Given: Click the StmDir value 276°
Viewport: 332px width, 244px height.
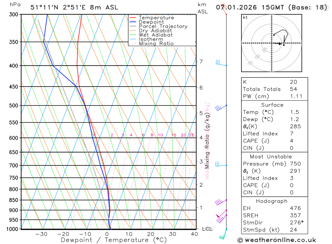Looking at the screenshot, I should pos(296,223).
